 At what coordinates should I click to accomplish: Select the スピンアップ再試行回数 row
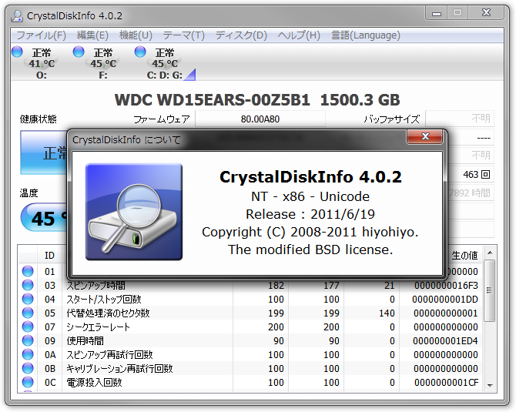coord(251,354)
